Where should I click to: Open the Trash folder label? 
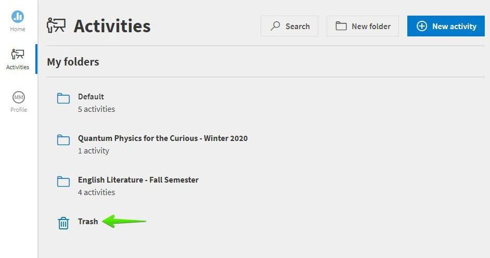click(x=88, y=222)
